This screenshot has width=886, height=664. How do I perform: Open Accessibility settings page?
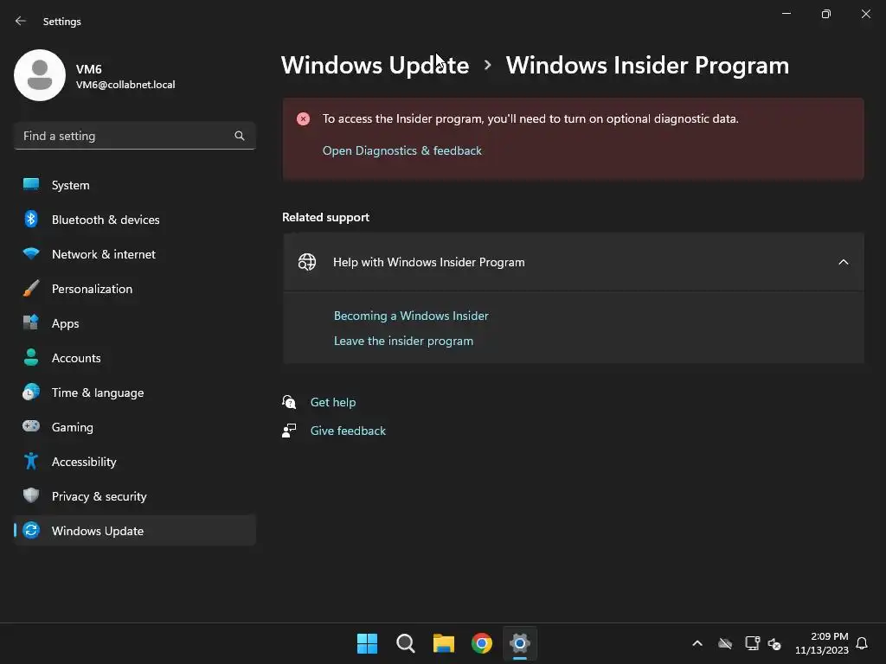coord(134,462)
